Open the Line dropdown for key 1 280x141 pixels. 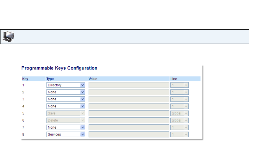[179, 85]
